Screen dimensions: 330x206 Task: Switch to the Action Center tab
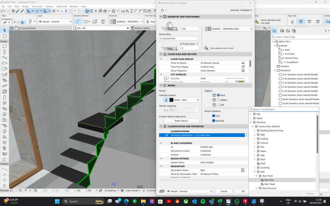(141, 28)
